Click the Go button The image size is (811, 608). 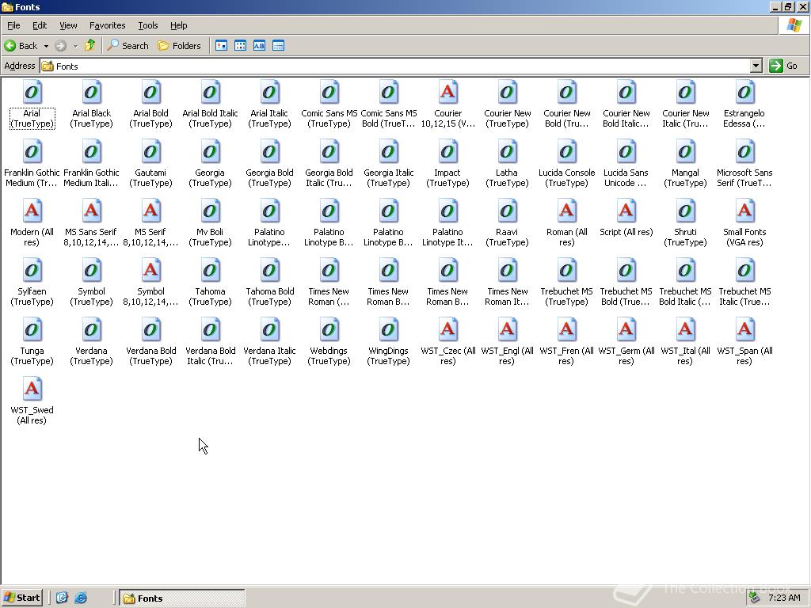783,66
